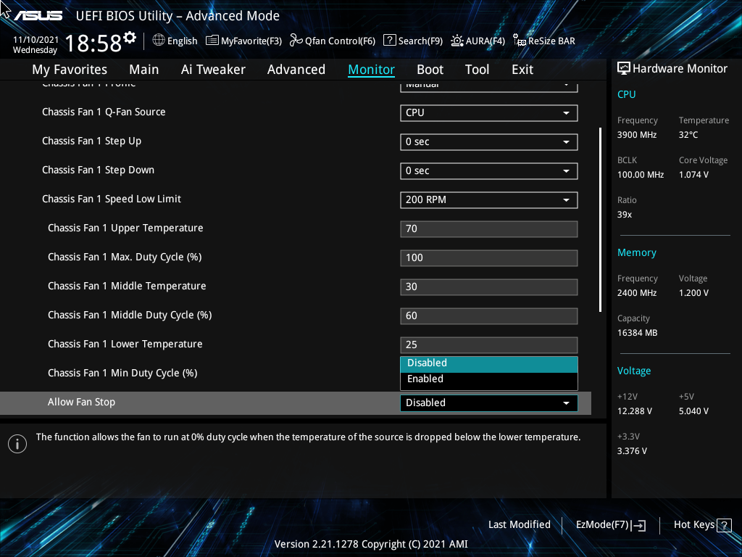742x557 pixels.
Task: Collapse the Allow Fan Stop dropdown
Action: click(x=489, y=403)
